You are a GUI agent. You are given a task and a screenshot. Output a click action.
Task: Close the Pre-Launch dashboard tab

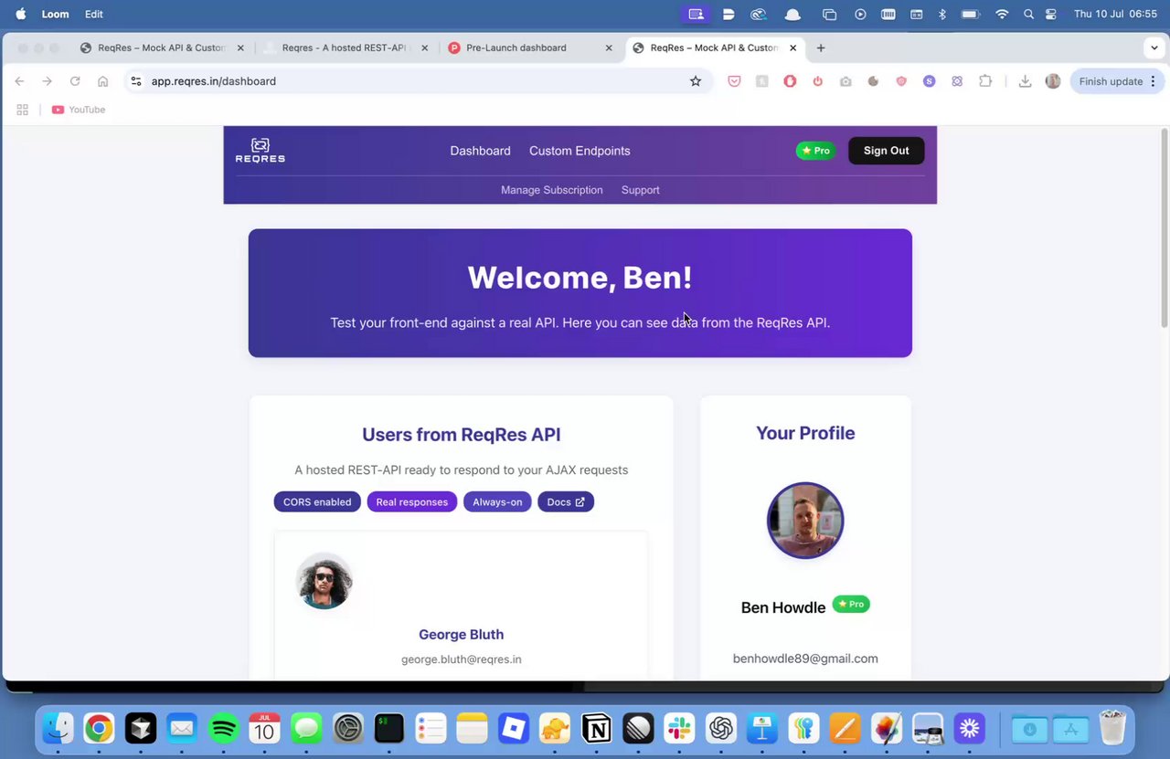coord(609,47)
